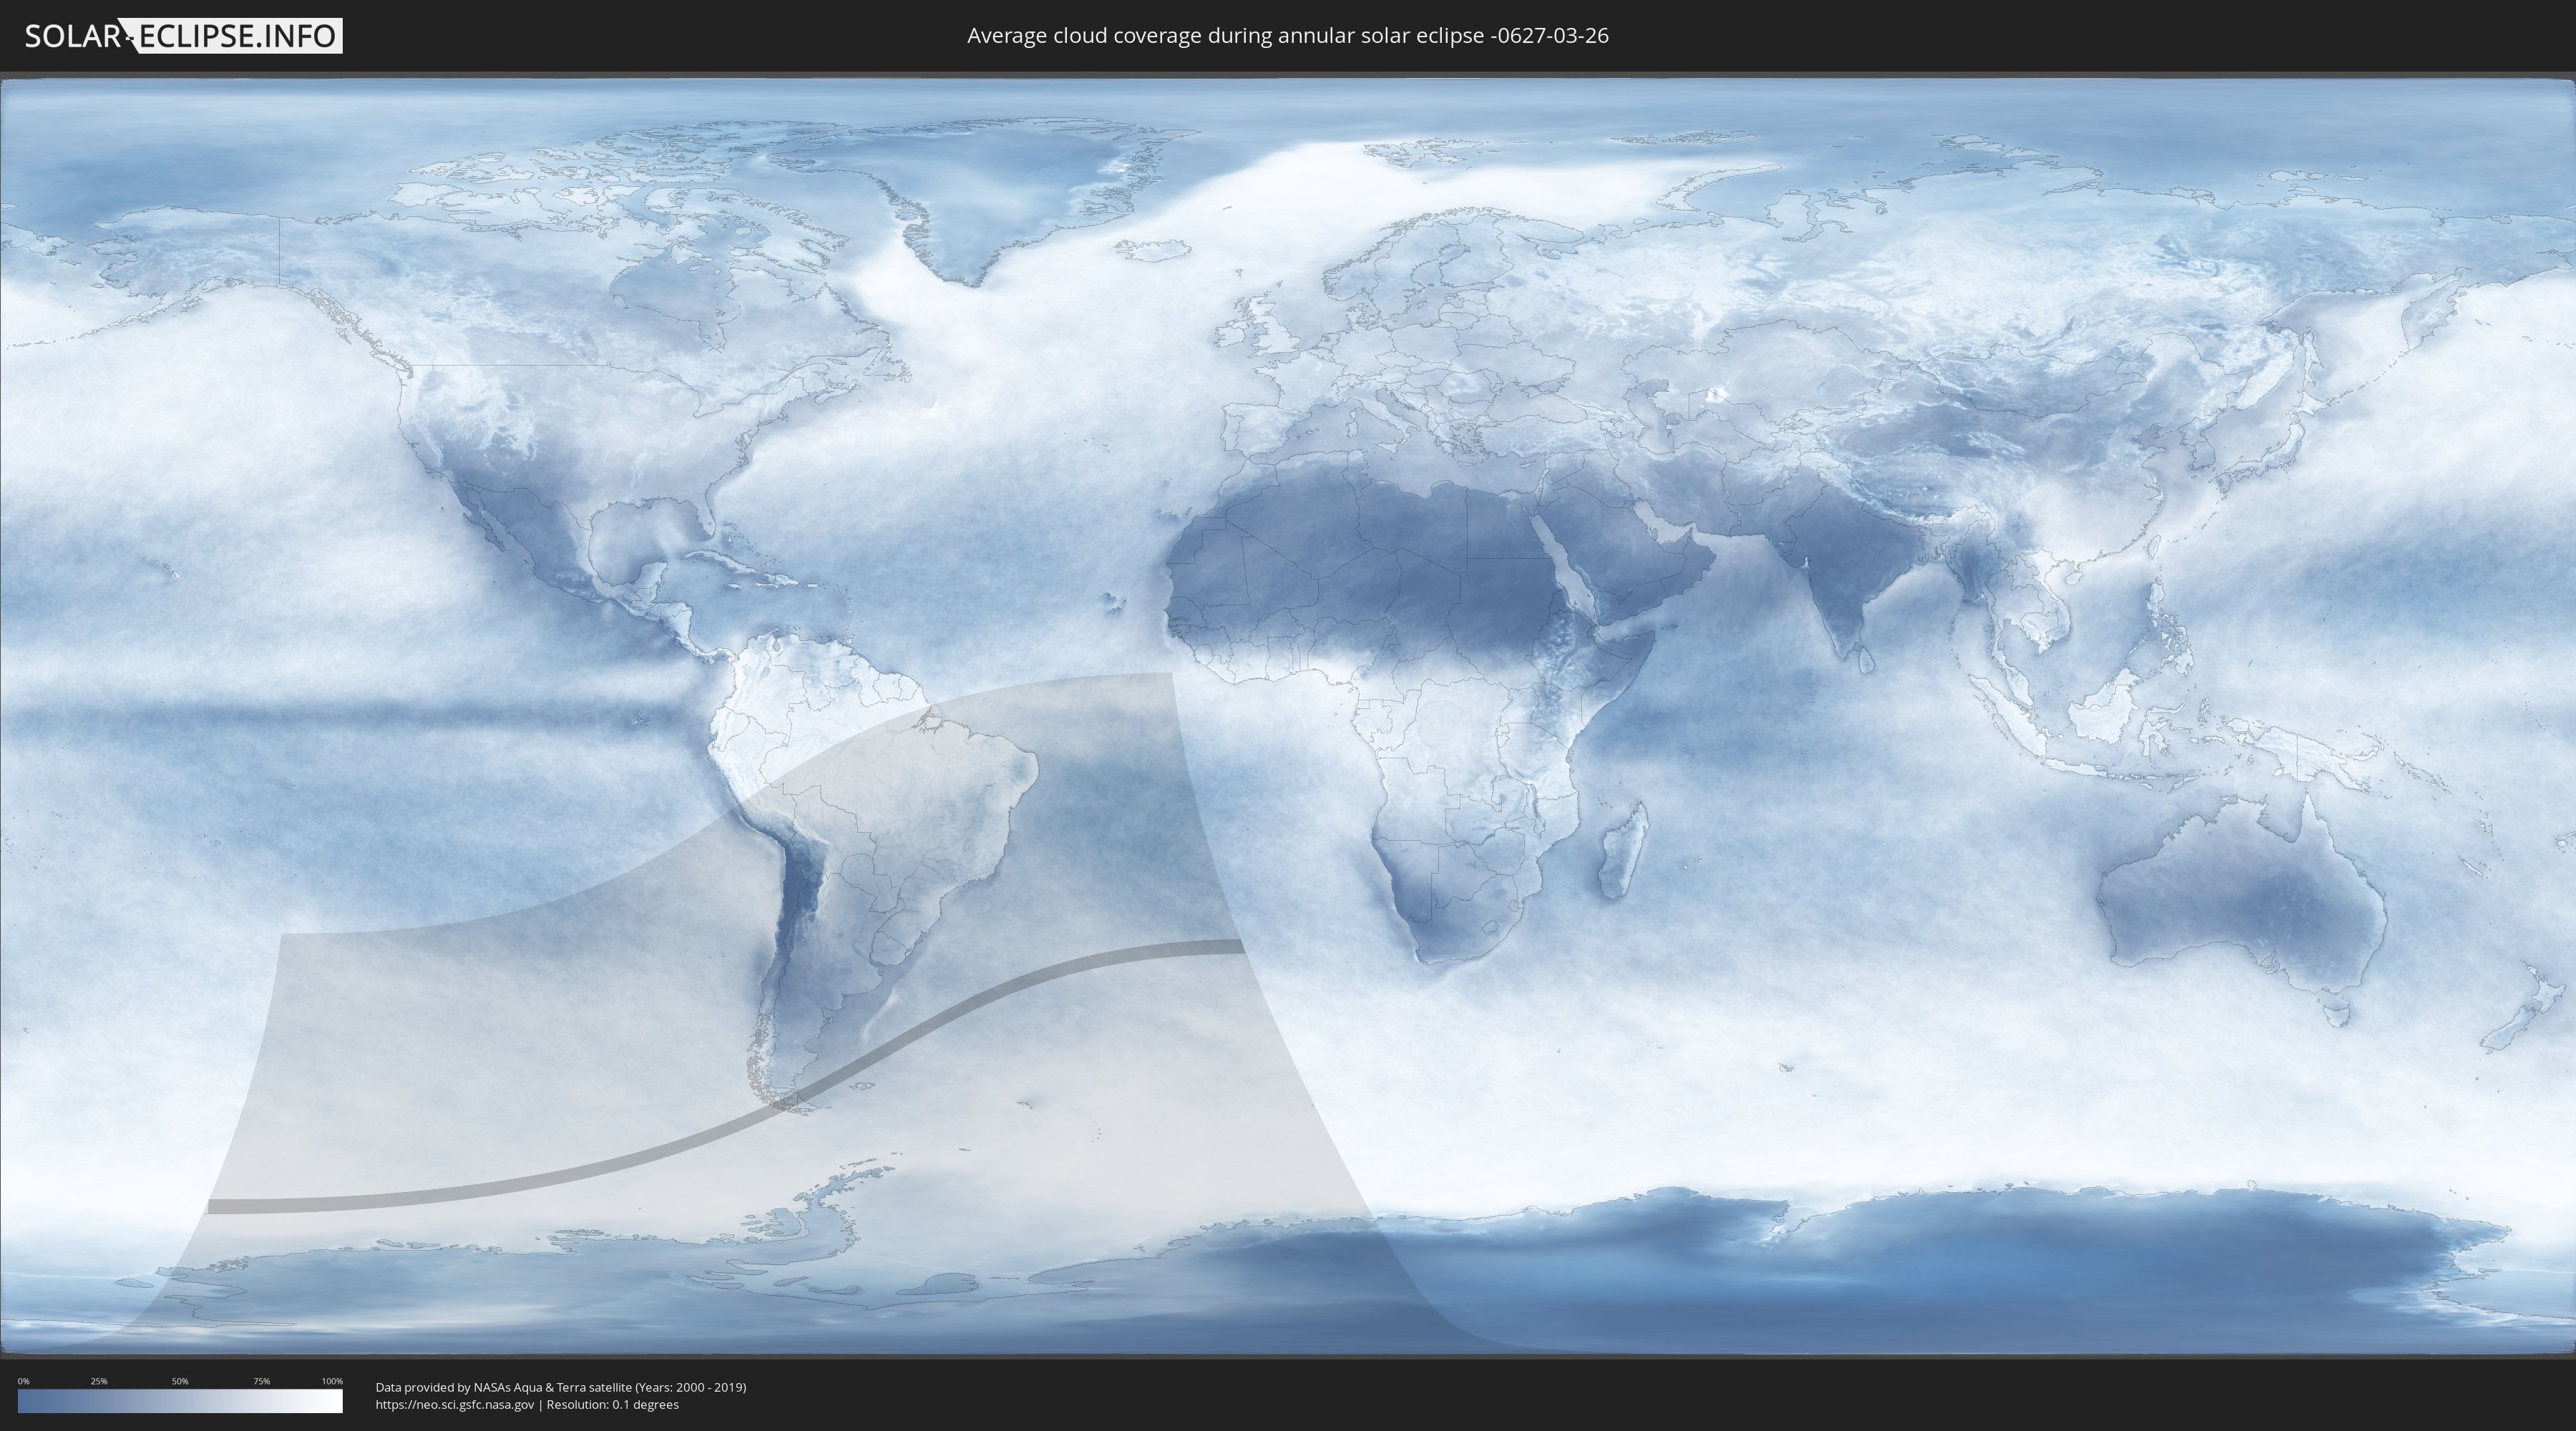Click the 25% legend label
This screenshot has width=2576, height=1431.
[99, 1381]
